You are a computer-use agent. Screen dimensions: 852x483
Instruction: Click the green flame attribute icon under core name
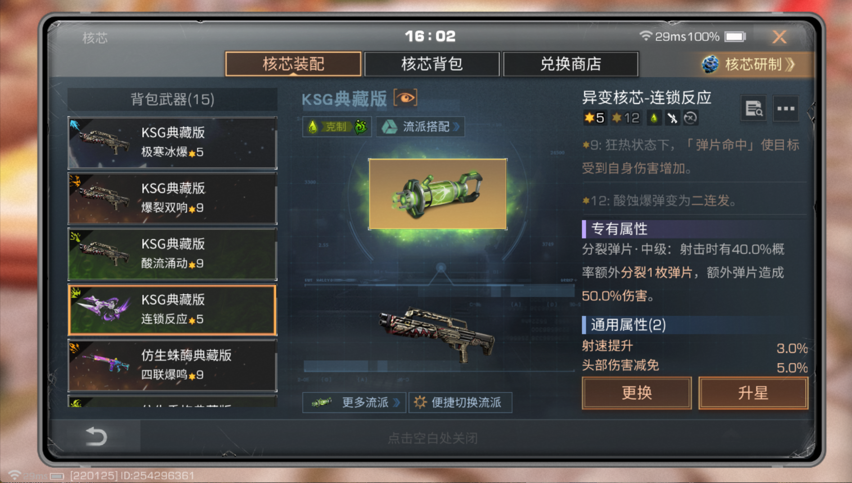point(654,118)
